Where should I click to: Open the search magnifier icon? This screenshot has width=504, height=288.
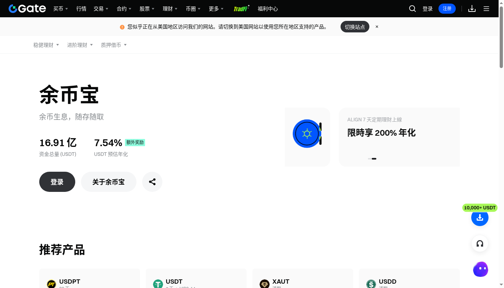pyautogui.click(x=413, y=9)
